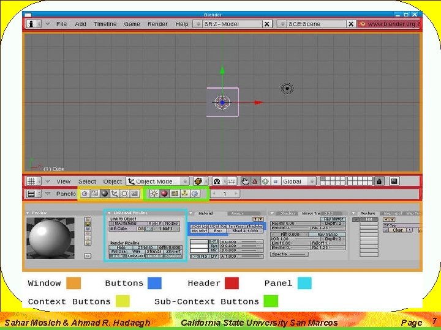441x330 pixels.
Task: Collapse the info header menus arrow
Action: (x=48, y=24)
